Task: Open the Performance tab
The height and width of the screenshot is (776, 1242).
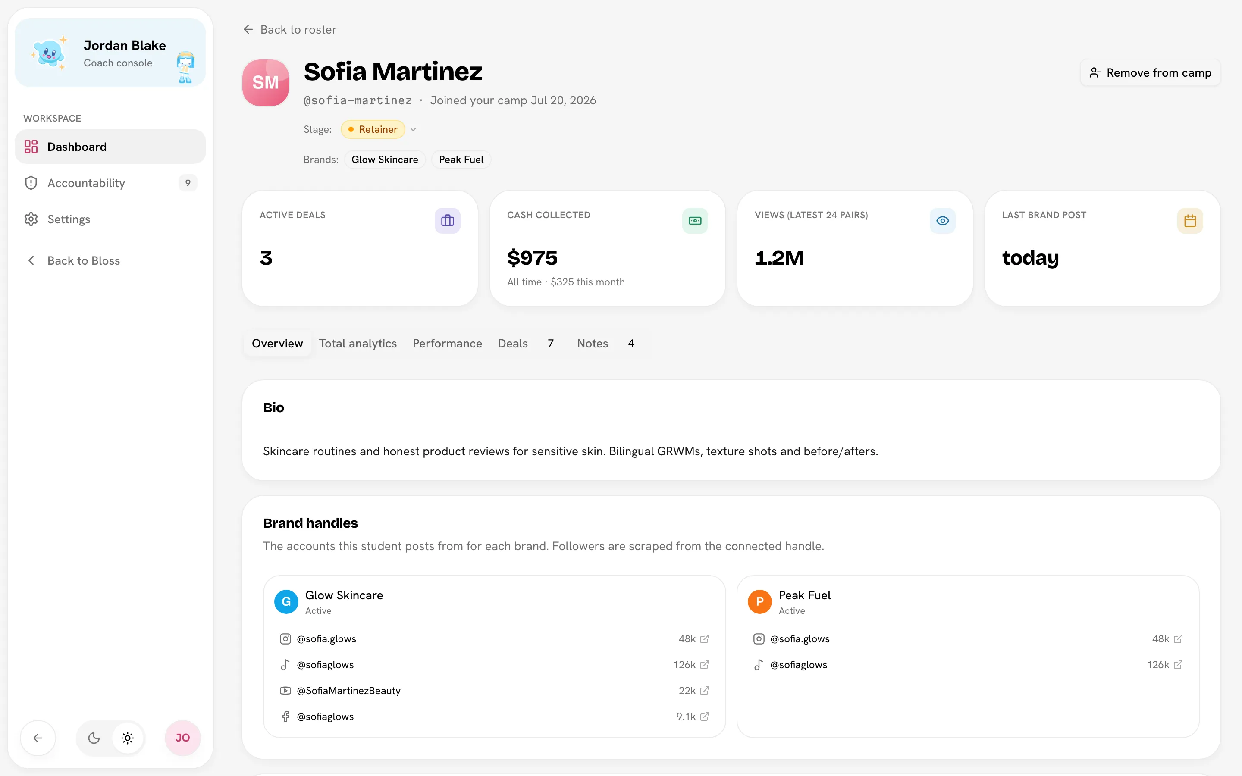Action: [x=447, y=343]
